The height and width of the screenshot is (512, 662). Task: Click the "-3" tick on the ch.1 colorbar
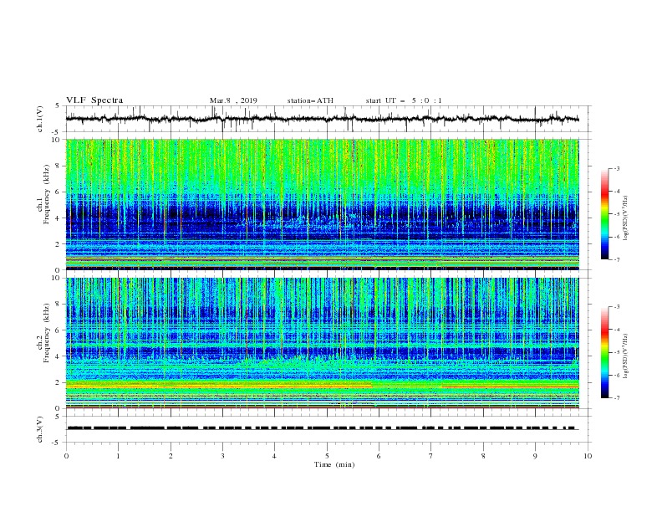click(x=617, y=168)
